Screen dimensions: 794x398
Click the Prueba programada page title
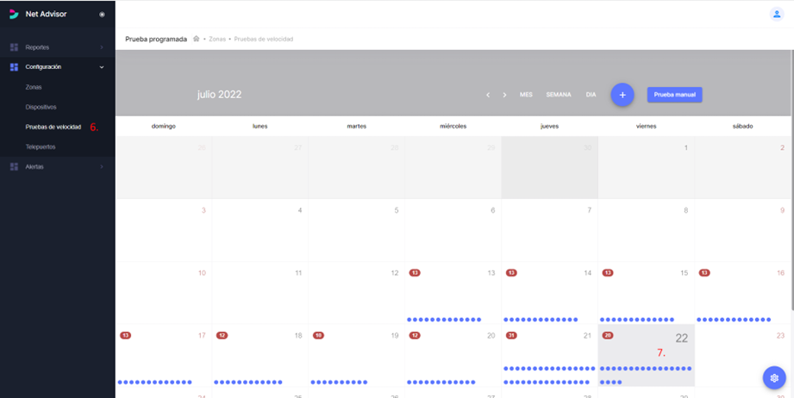[x=156, y=39]
